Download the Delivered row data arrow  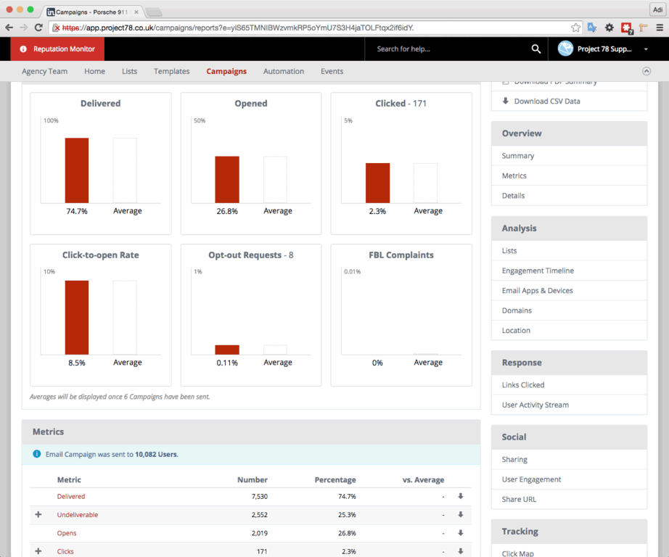point(460,497)
